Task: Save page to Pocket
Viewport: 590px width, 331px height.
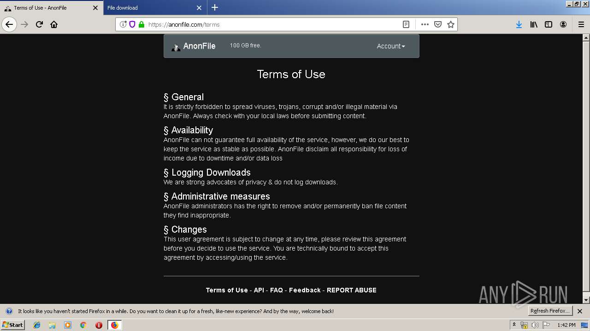Action: (x=438, y=24)
